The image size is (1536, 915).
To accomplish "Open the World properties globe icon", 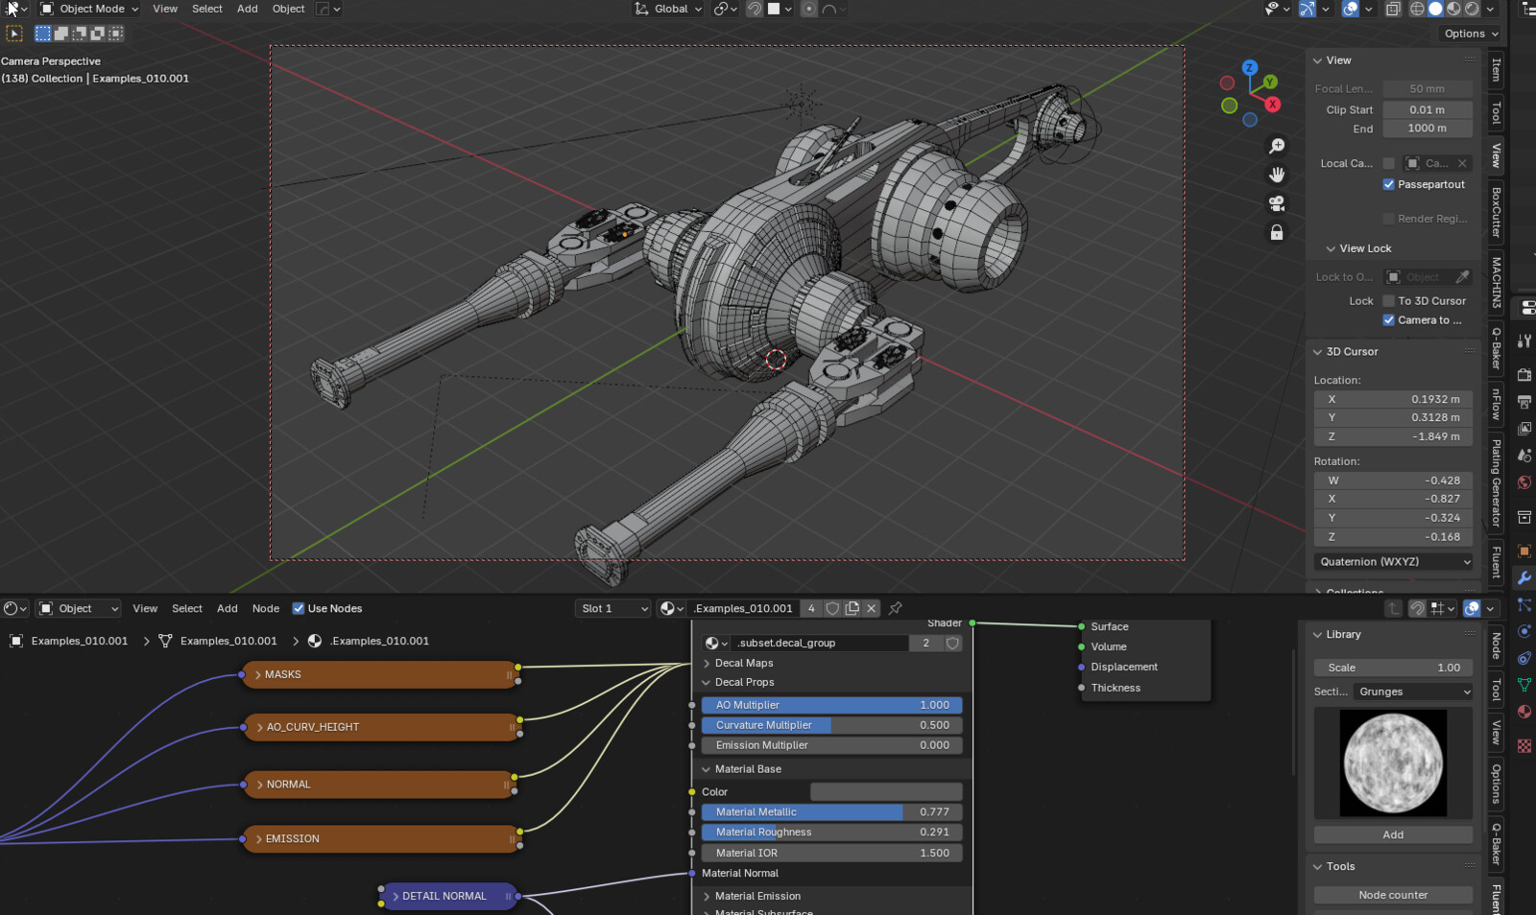I will coord(1524,482).
